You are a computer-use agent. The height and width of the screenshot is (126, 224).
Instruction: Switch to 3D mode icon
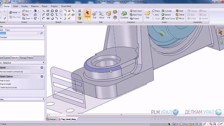[79, 19]
